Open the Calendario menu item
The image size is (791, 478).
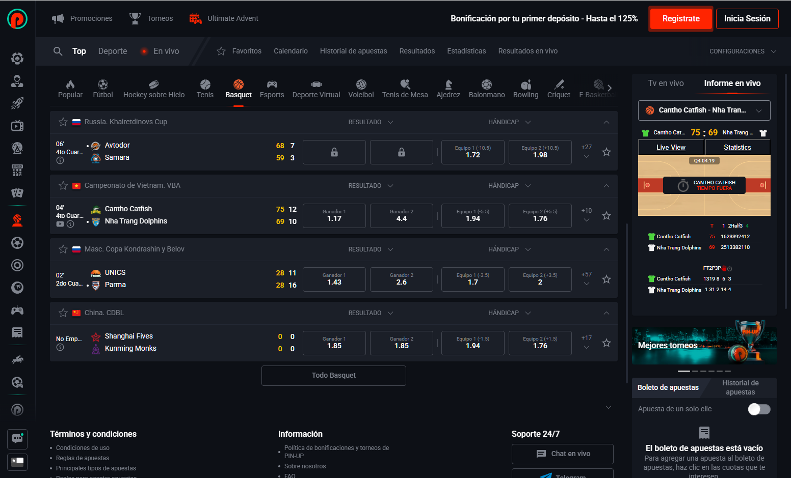[291, 51]
